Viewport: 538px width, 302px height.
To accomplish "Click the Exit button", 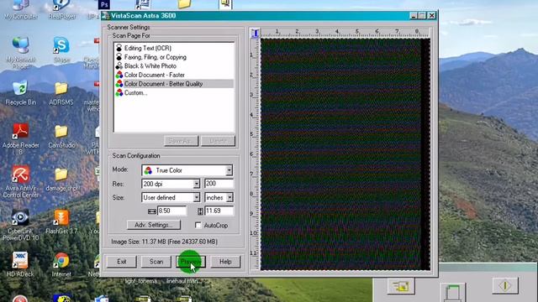I will click(x=121, y=262).
